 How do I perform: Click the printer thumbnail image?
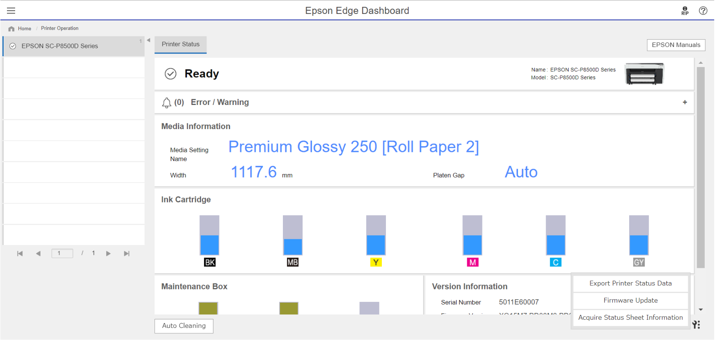click(644, 74)
